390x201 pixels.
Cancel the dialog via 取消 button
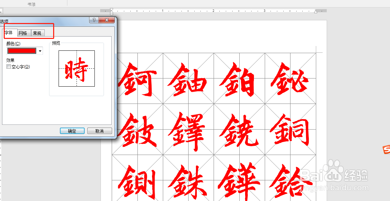tap(100, 130)
